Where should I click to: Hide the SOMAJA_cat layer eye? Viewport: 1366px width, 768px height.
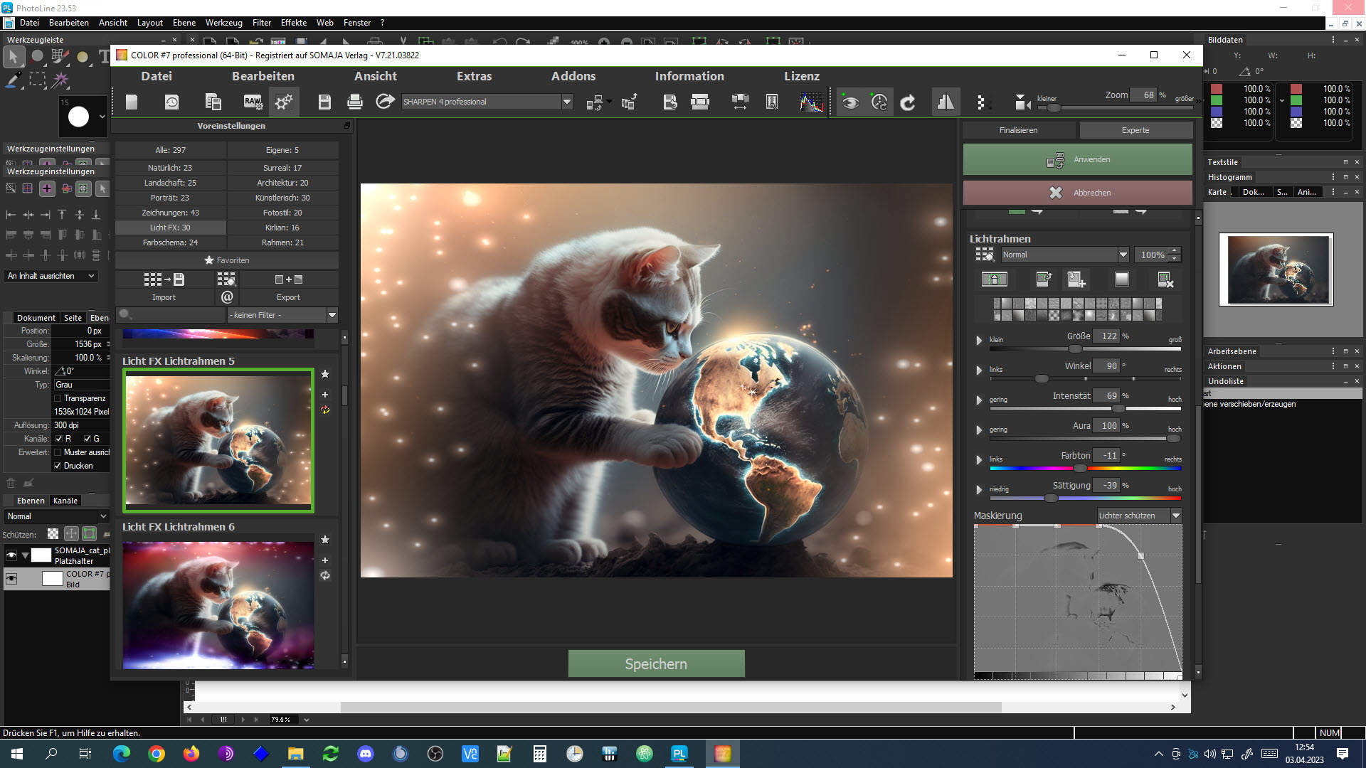(x=11, y=555)
